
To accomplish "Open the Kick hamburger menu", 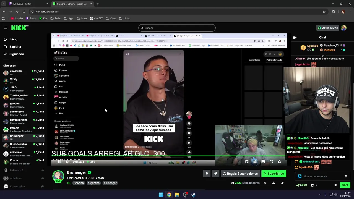I will pyautogui.click(x=6, y=28).
